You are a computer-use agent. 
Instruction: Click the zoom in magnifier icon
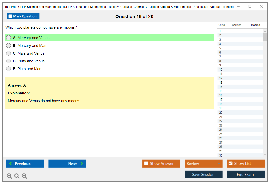click(x=9, y=176)
